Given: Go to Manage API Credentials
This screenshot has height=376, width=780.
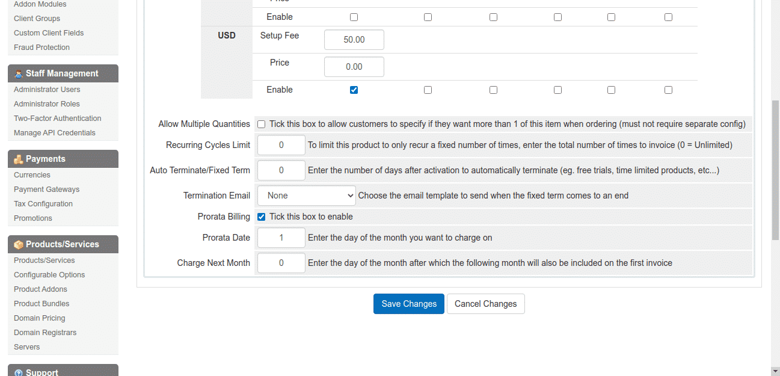Looking at the screenshot, I should pos(55,133).
